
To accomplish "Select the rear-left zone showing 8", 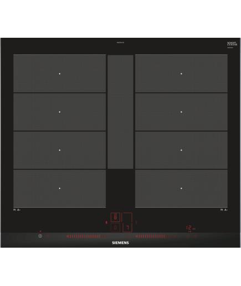I will point(115,217).
